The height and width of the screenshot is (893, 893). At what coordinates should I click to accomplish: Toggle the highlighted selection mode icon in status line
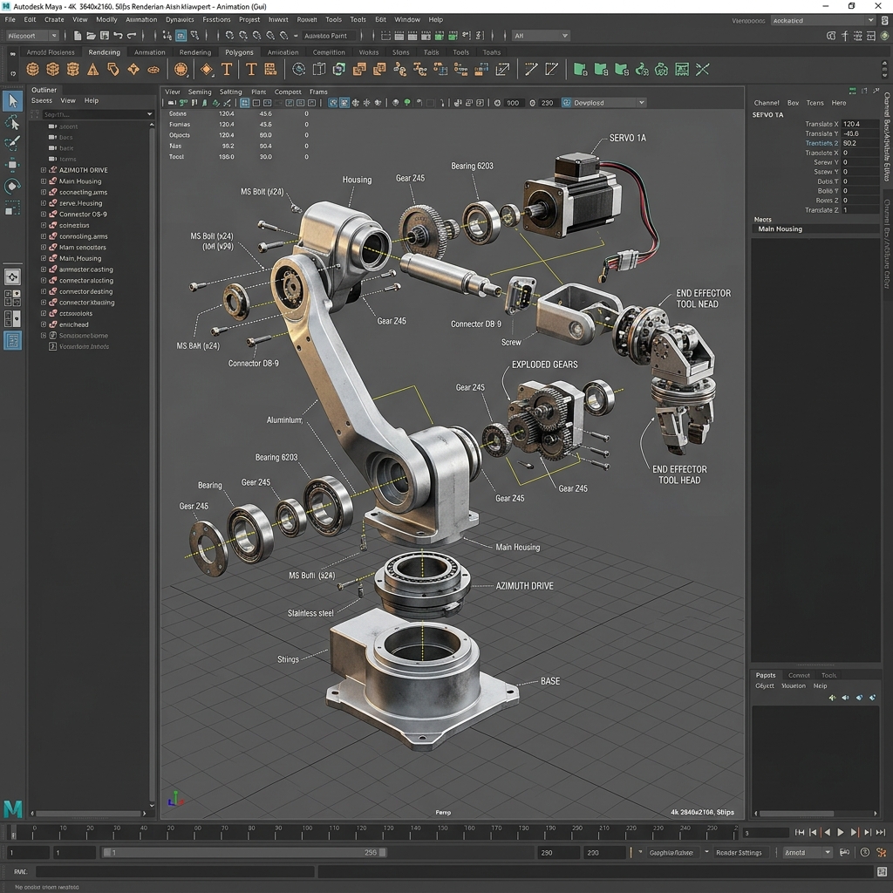pyautogui.click(x=181, y=35)
